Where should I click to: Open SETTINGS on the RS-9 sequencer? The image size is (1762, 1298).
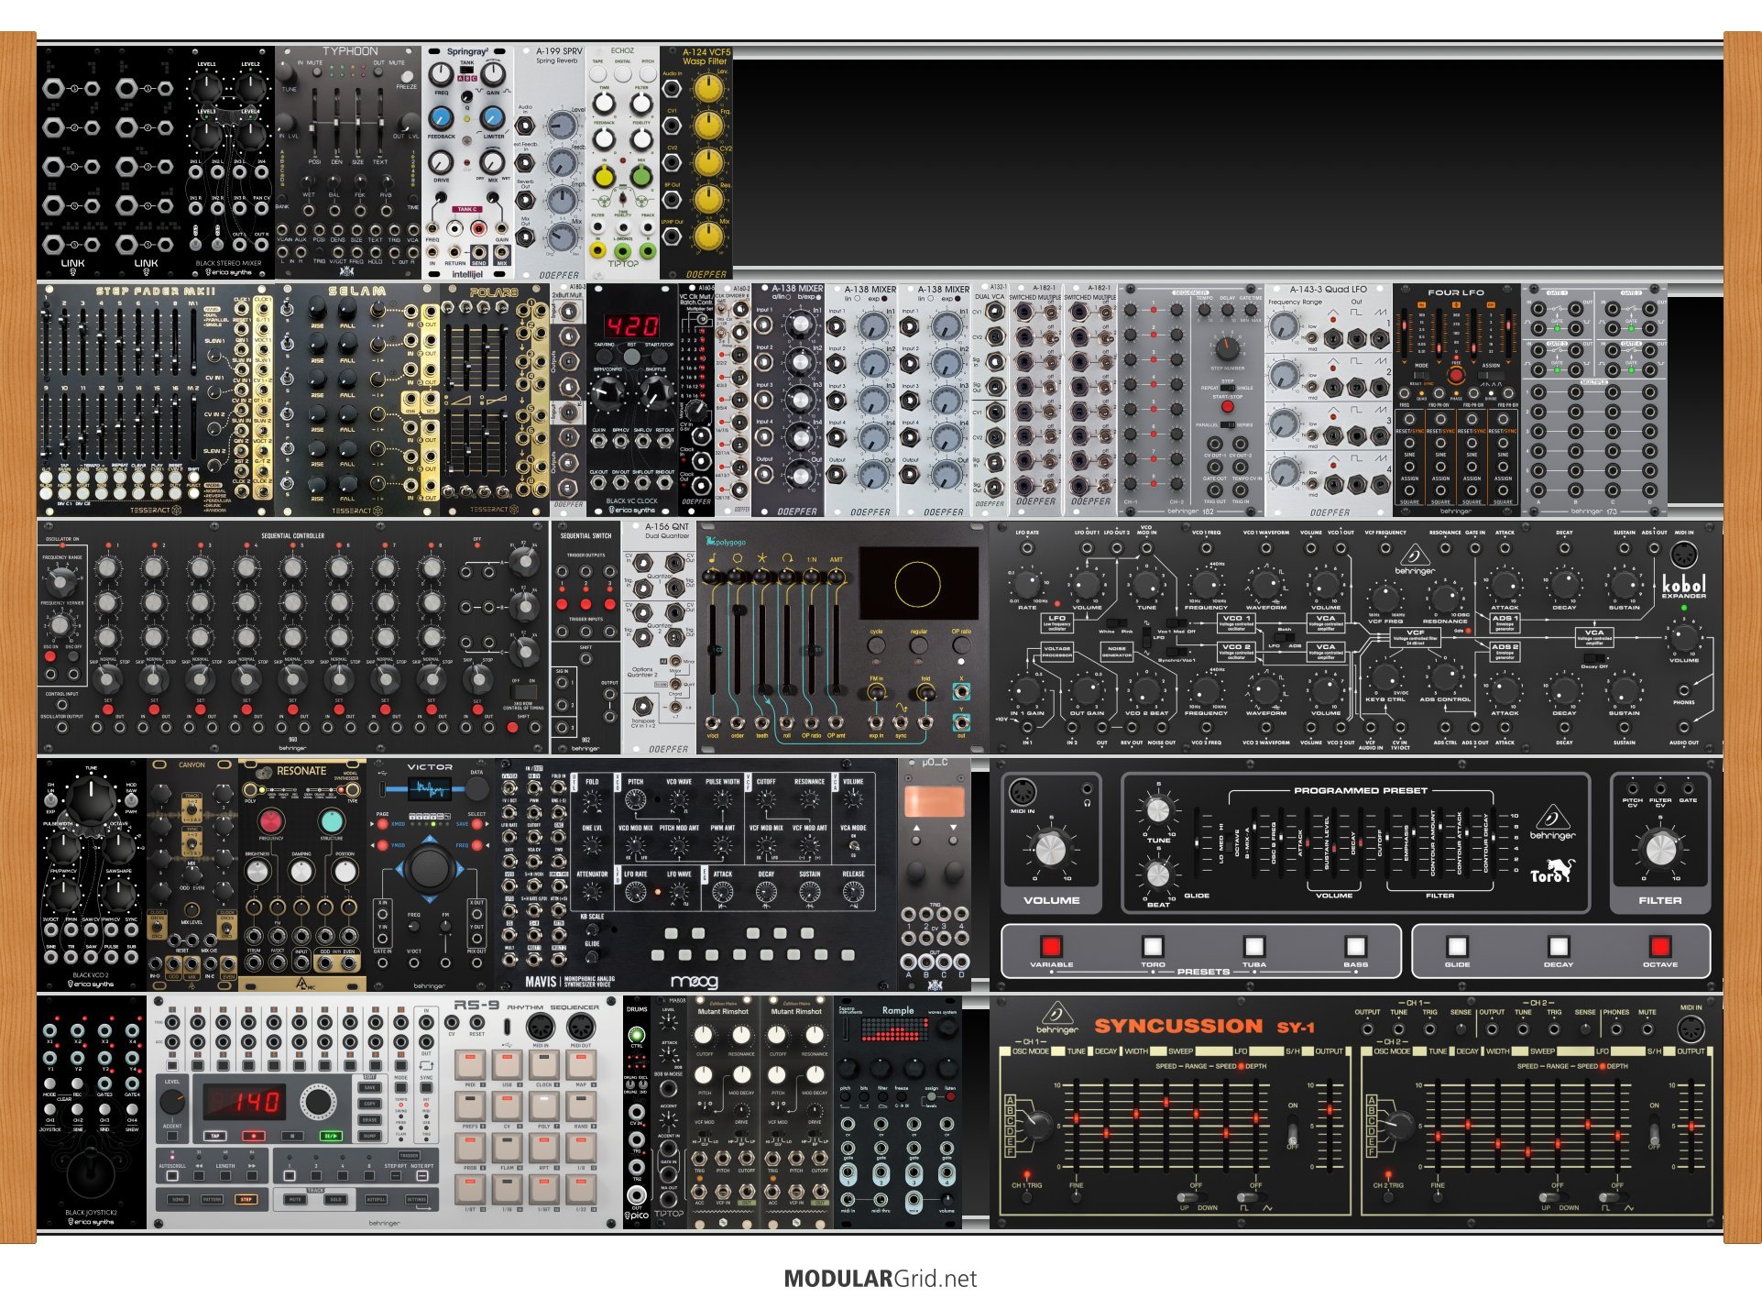pos(416,1199)
